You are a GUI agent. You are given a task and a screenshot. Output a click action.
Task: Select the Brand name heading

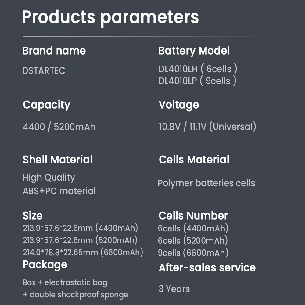pyautogui.click(x=54, y=51)
